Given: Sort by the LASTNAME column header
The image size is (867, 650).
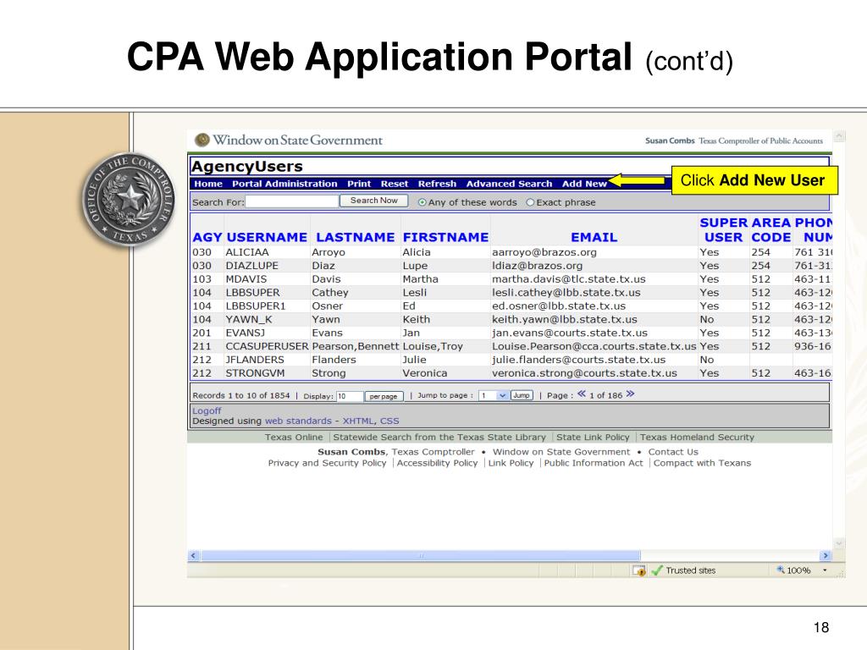Looking at the screenshot, I should pyautogui.click(x=355, y=237).
